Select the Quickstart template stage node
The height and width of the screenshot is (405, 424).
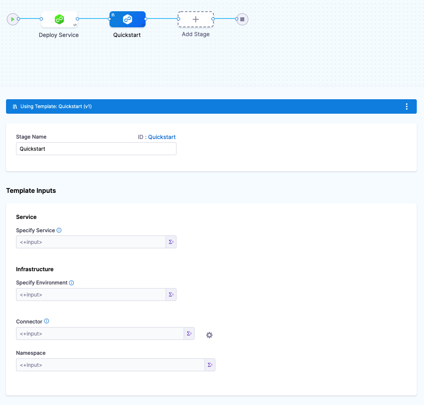(127, 19)
